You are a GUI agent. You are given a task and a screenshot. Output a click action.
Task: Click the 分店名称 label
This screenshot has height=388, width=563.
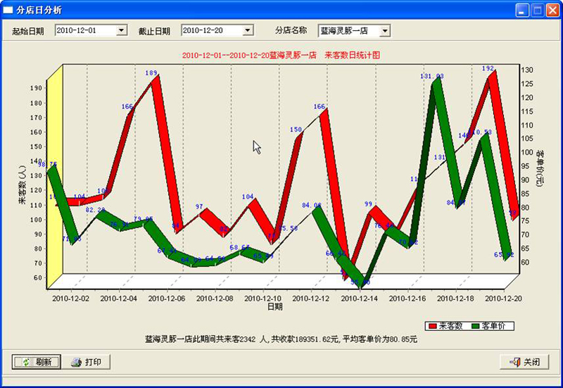(x=291, y=30)
